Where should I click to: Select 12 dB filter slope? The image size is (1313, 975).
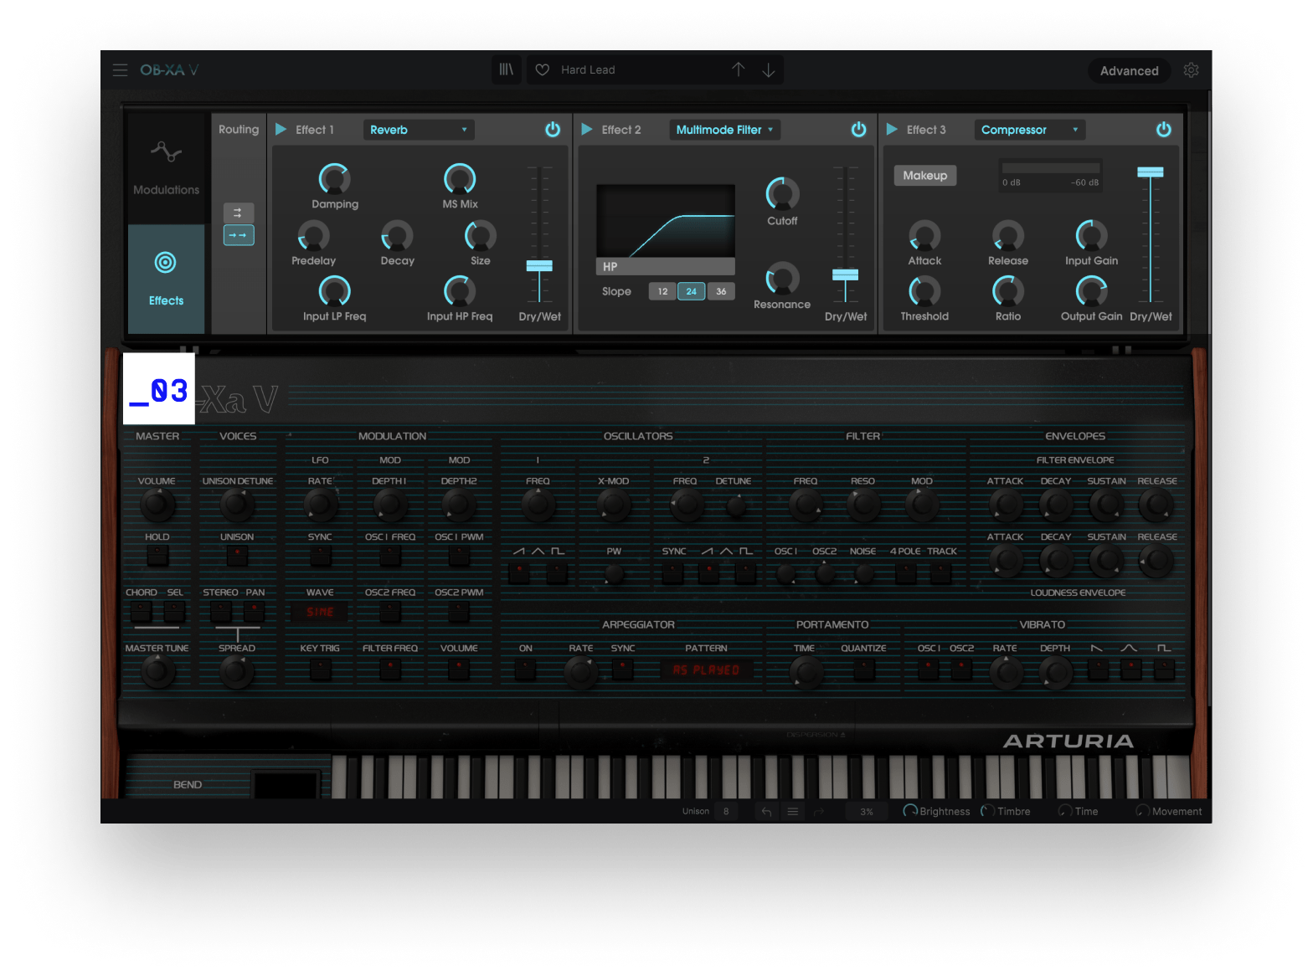click(x=662, y=291)
